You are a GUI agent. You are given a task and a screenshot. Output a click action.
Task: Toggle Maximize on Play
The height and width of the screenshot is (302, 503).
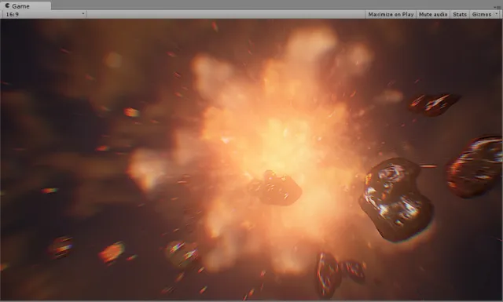coord(391,14)
